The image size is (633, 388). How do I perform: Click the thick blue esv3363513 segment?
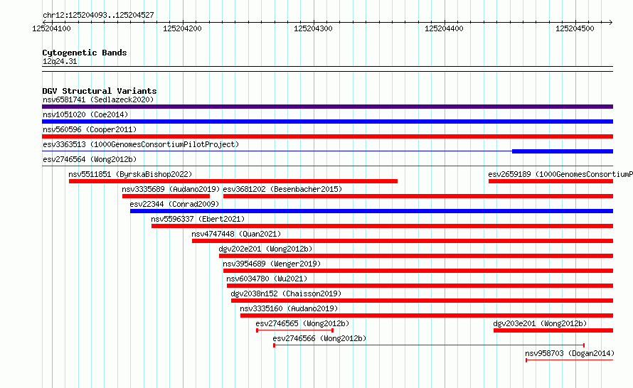tap(563, 151)
